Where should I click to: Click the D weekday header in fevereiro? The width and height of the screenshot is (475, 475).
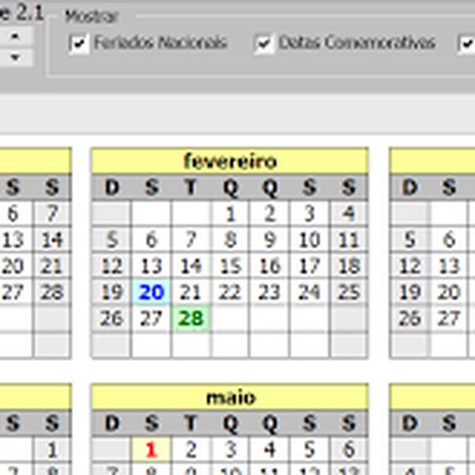point(112,188)
